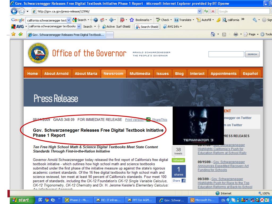Click the Google toolbar wrench settings icon
272x204 pixels.
tap(255, 20)
